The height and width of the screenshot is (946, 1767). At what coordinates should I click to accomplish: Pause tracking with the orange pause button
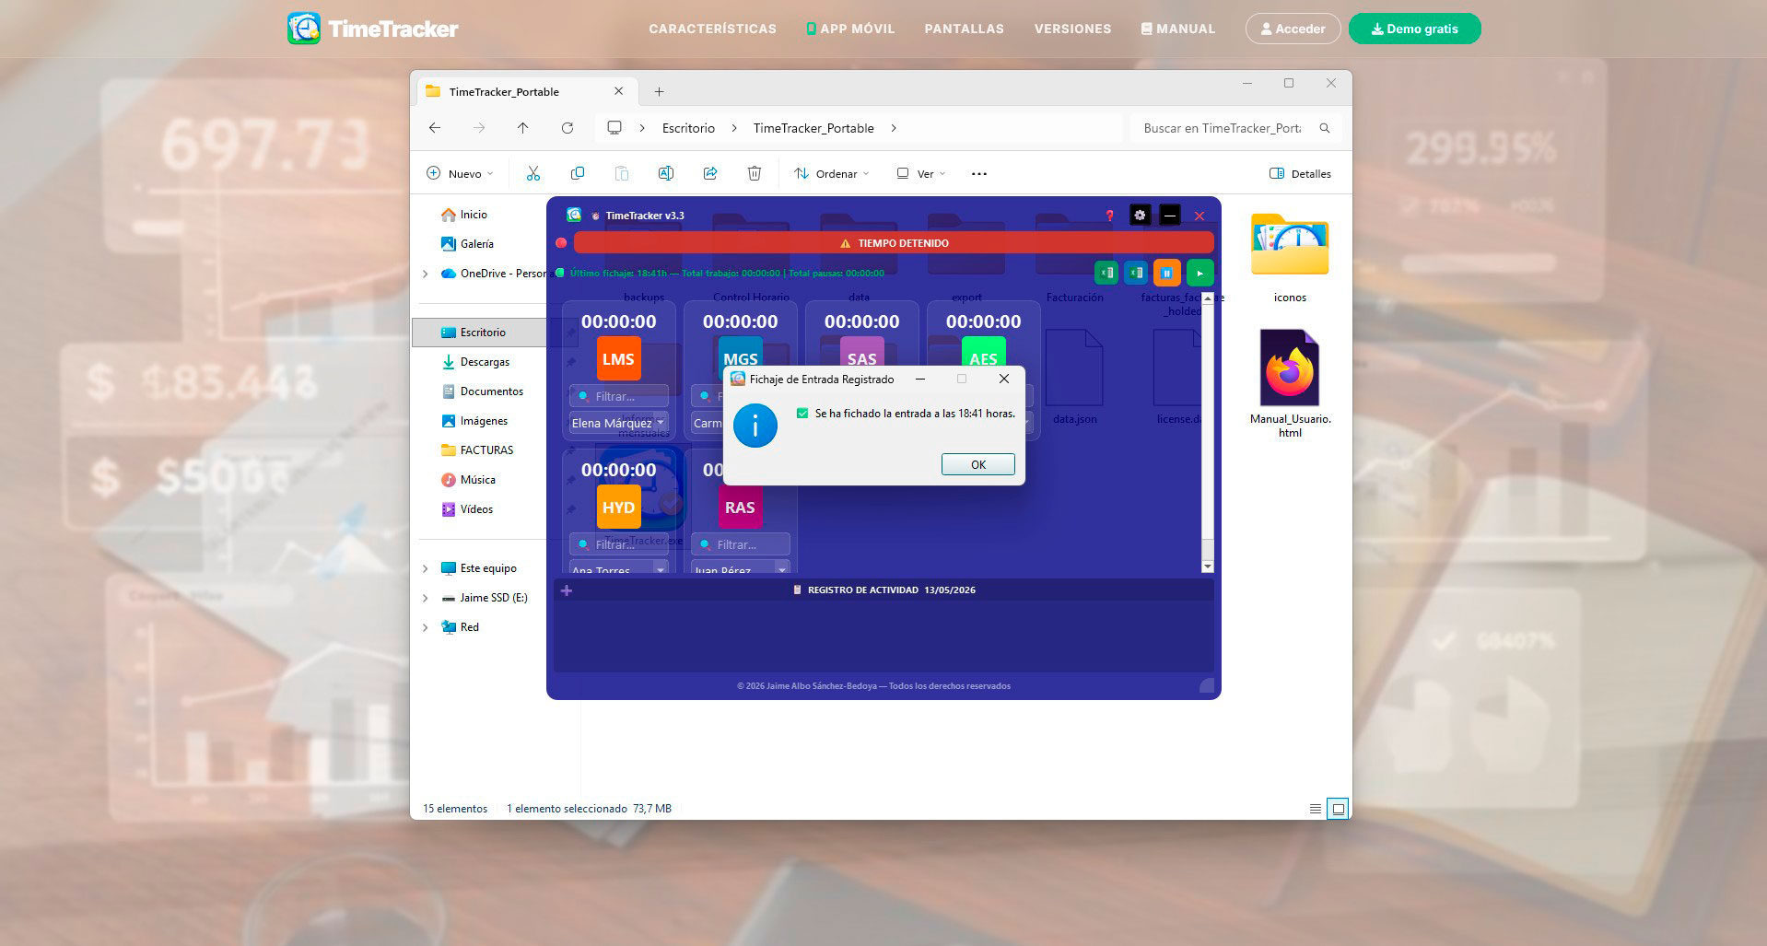(1166, 273)
